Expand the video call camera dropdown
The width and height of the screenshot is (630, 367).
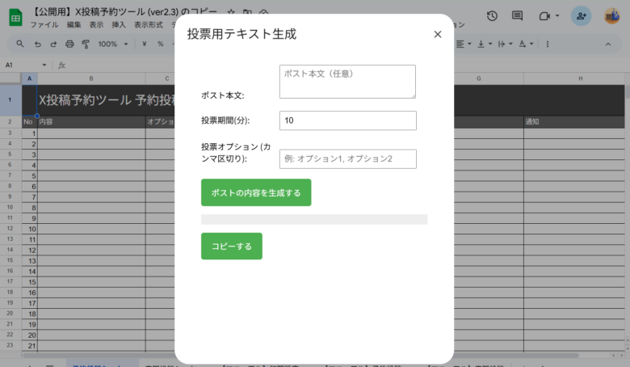[x=556, y=16]
